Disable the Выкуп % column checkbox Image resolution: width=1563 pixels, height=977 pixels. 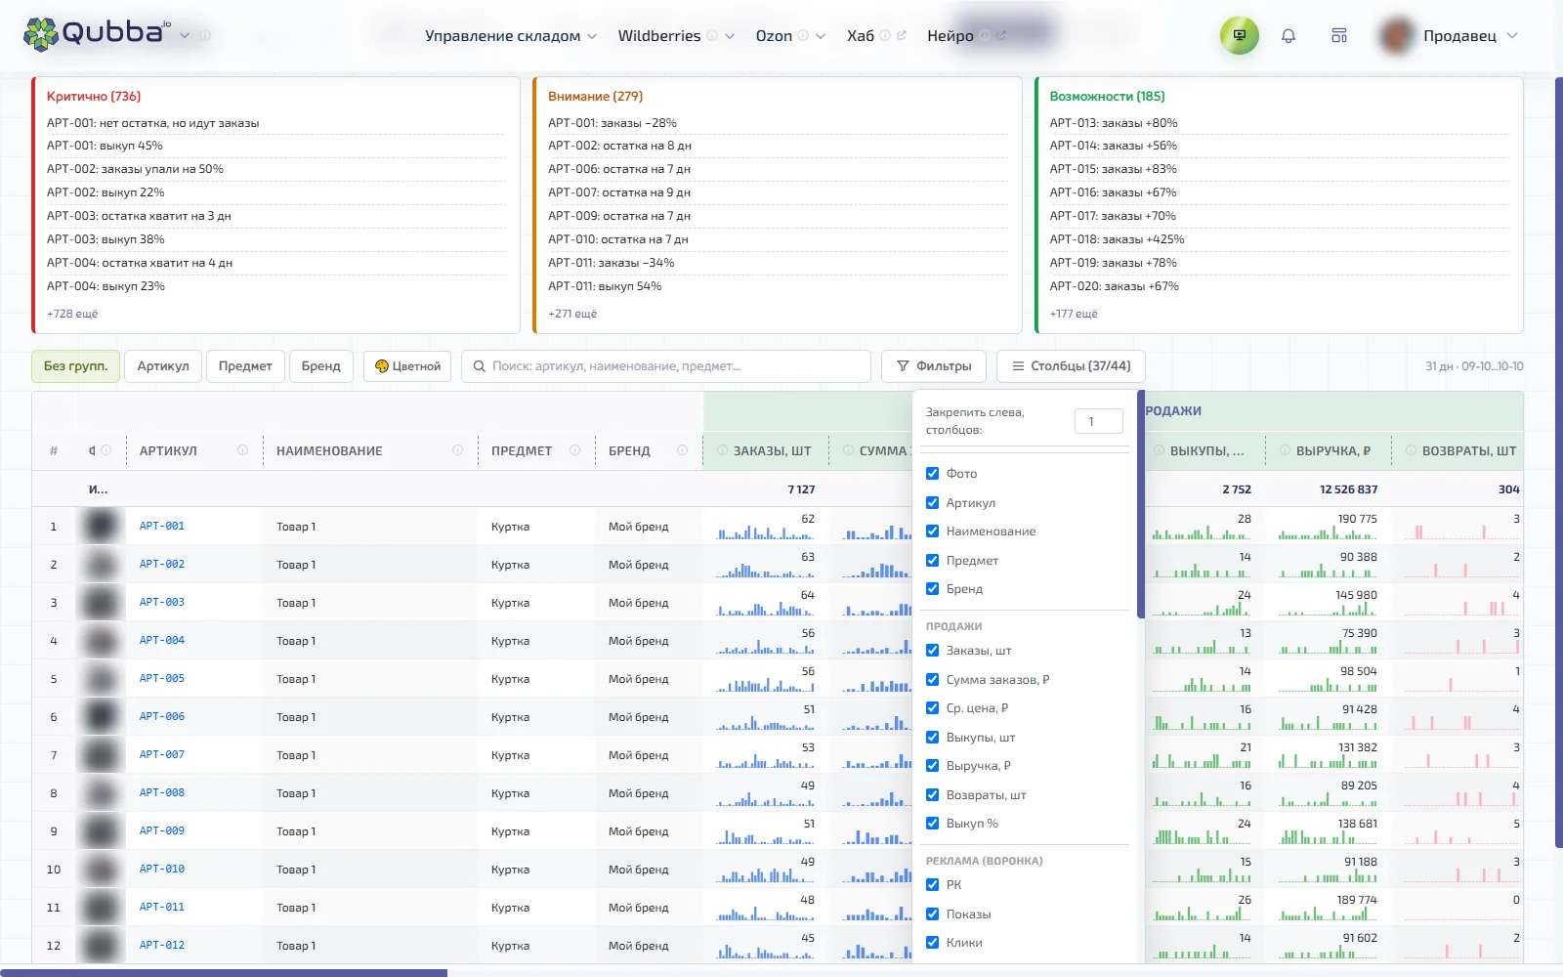(932, 823)
